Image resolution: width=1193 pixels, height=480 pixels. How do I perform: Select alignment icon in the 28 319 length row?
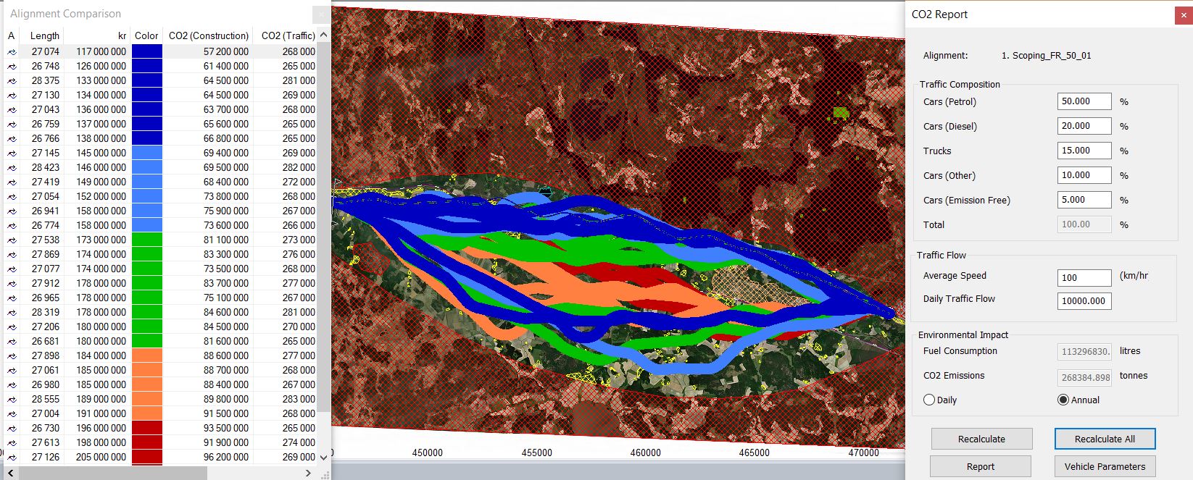coord(12,313)
